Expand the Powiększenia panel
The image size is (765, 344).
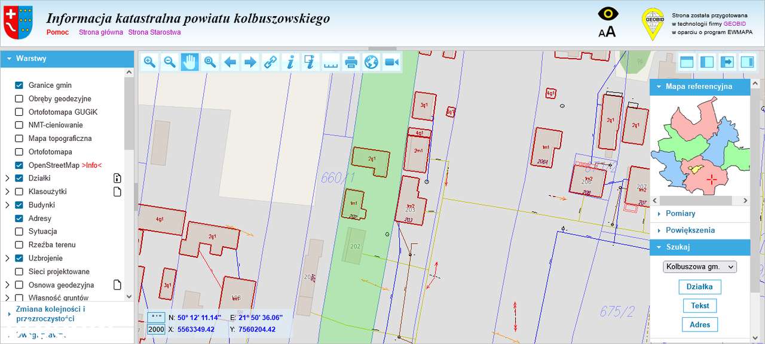point(700,231)
